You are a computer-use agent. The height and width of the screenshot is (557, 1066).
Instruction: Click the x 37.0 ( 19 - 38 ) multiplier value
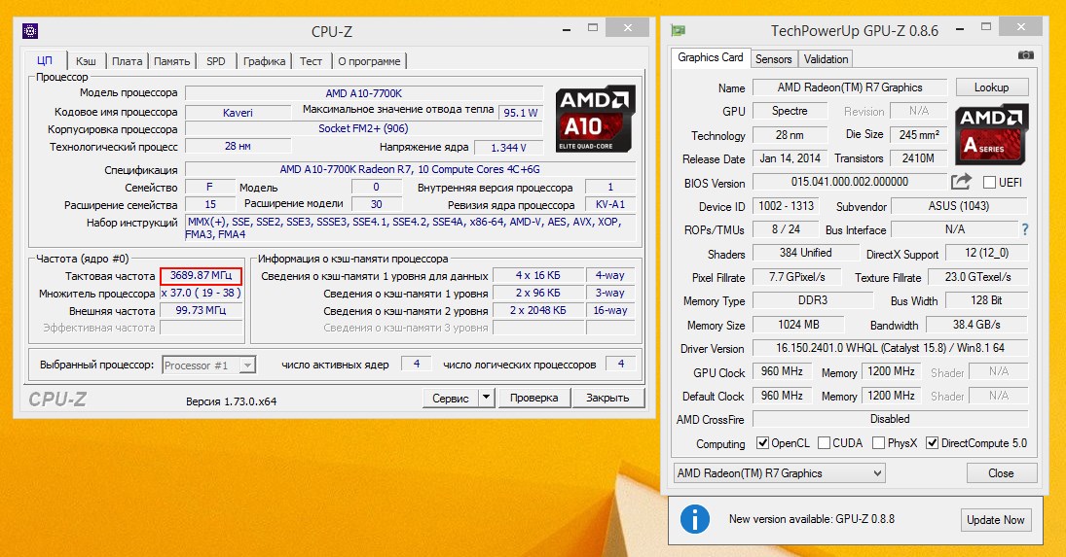[x=202, y=294]
